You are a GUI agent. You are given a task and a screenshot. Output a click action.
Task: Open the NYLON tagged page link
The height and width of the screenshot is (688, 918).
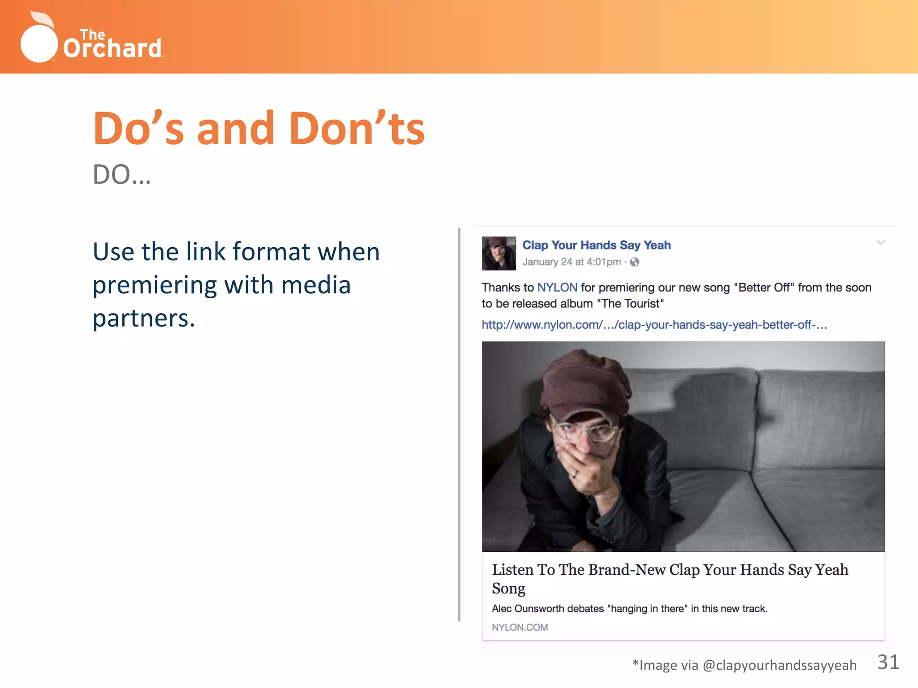(557, 288)
